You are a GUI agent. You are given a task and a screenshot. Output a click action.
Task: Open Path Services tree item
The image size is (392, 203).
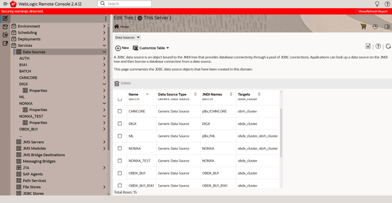[x=34, y=181]
